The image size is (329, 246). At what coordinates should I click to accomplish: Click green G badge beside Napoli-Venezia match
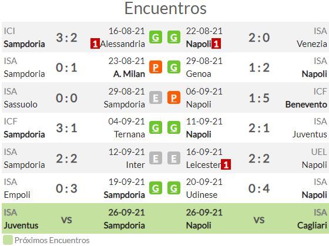coord(174,38)
